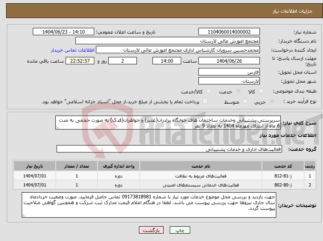
Task: Click the deadline date field 1404/06/26
Action: coord(229,61)
